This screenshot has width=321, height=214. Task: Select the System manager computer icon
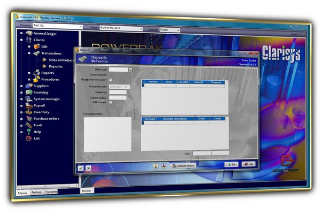click(29, 98)
